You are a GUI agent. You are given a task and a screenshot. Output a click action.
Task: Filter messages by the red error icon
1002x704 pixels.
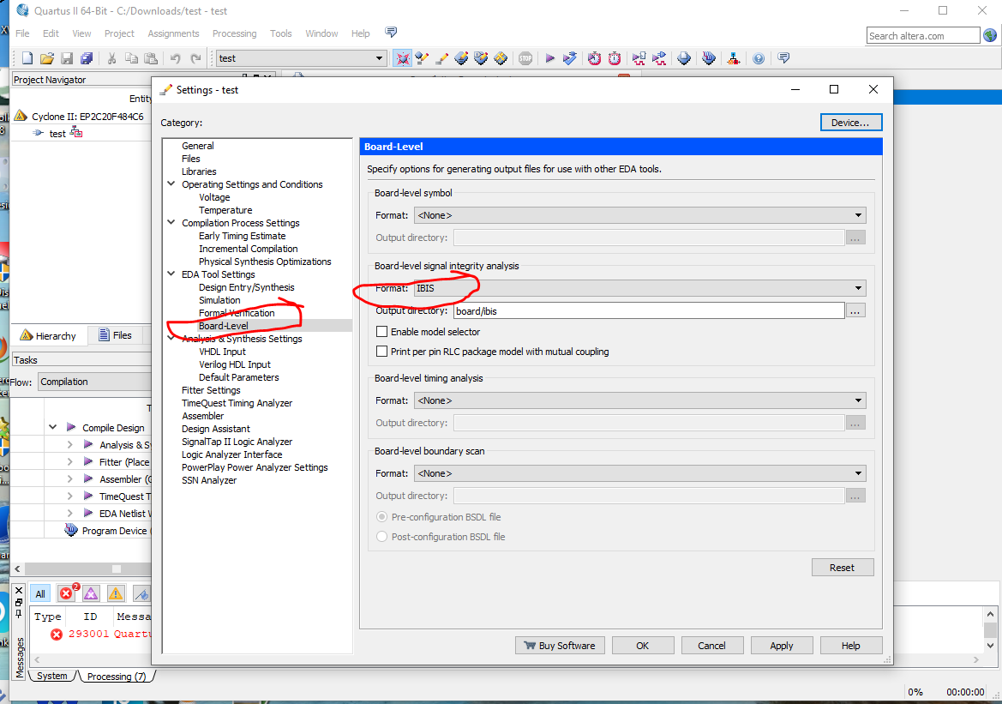(x=67, y=593)
